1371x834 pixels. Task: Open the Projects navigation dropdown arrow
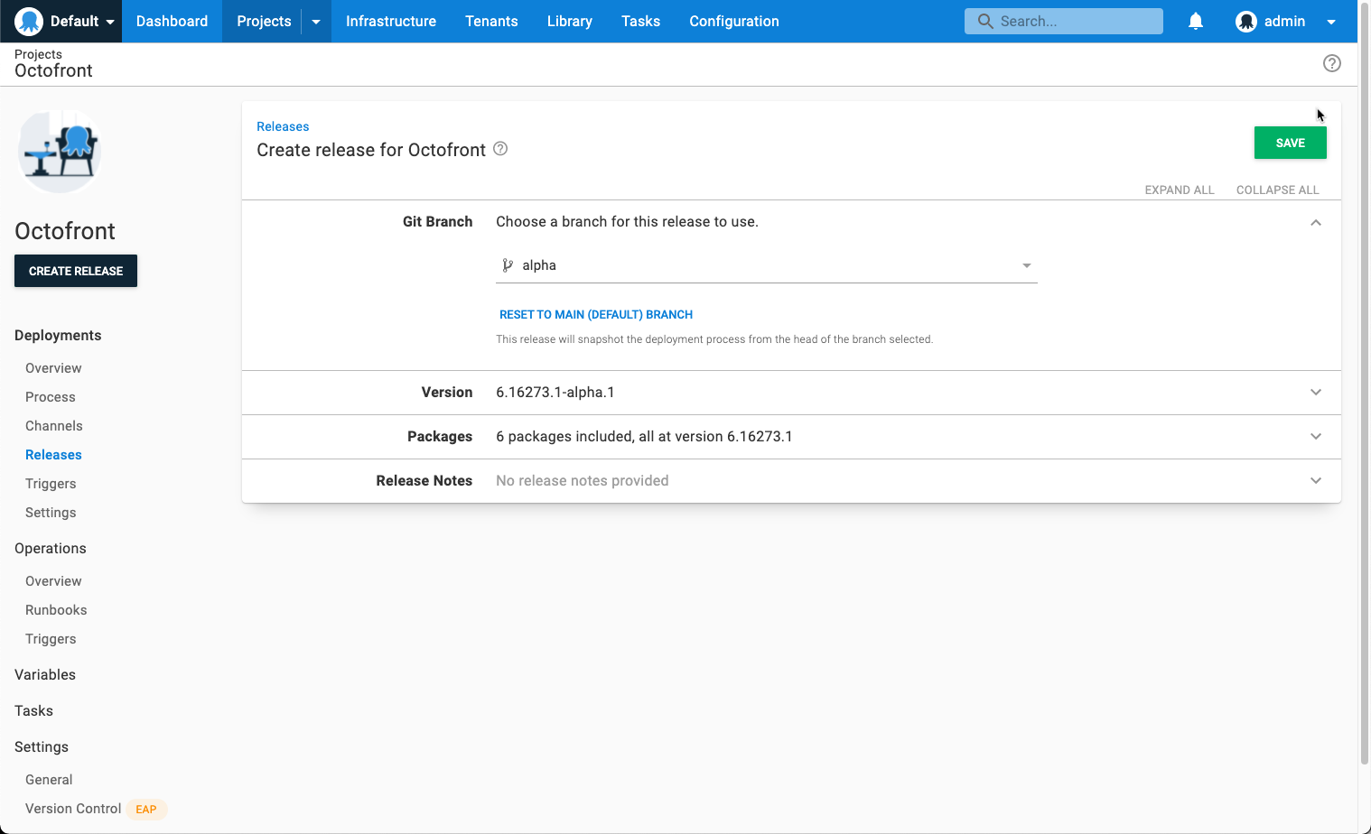point(313,21)
